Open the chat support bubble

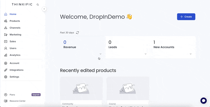(204, 101)
